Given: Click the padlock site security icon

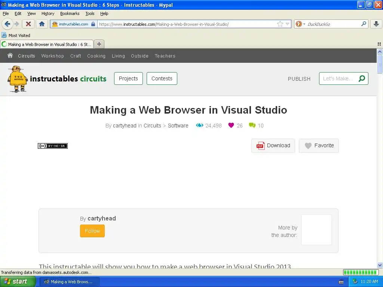Looking at the screenshot, I should (93, 24).
